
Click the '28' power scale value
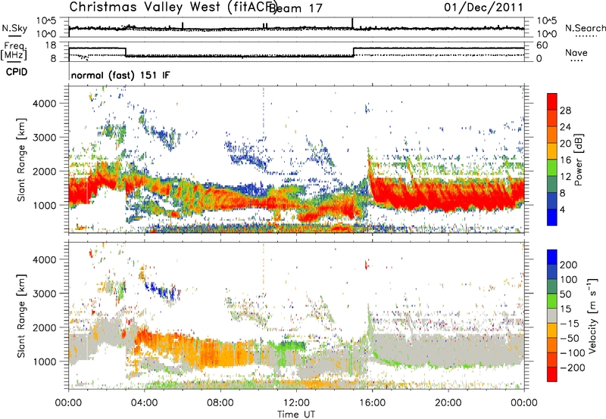pos(565,110)
